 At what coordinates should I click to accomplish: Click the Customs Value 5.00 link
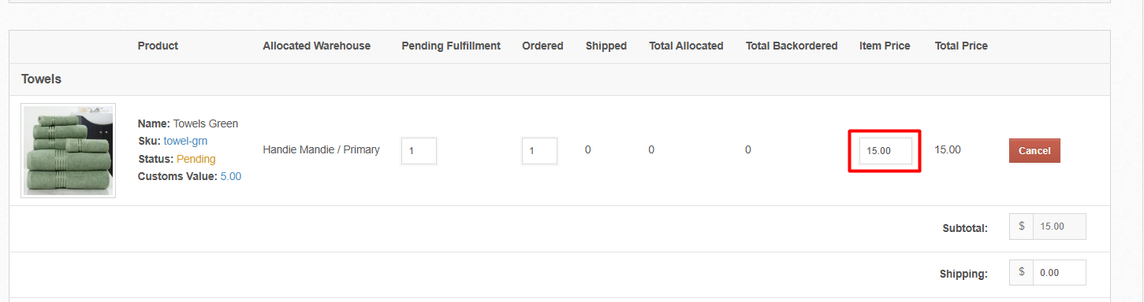(231, 176)
